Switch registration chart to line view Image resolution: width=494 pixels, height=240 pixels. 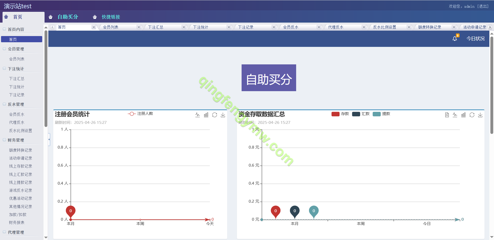point(198,115)
